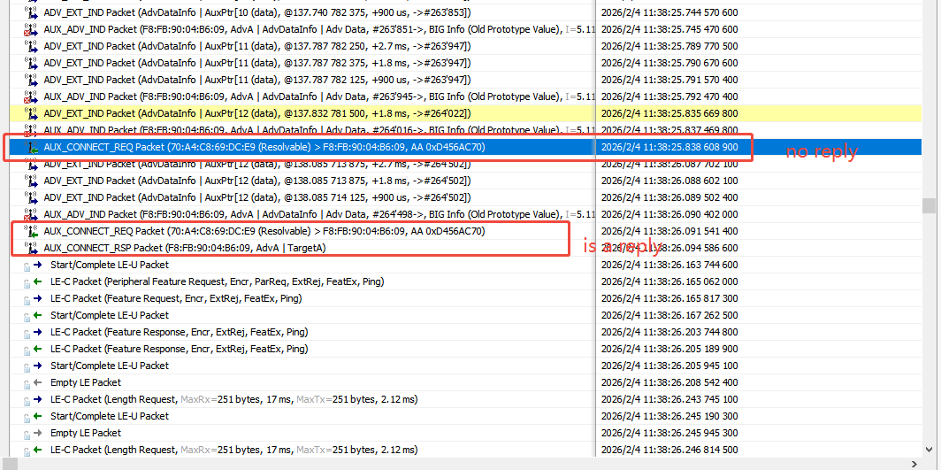
Task: Click timestamp 2026/2/4 11:38:26.163 744 600
Action: 669,265
